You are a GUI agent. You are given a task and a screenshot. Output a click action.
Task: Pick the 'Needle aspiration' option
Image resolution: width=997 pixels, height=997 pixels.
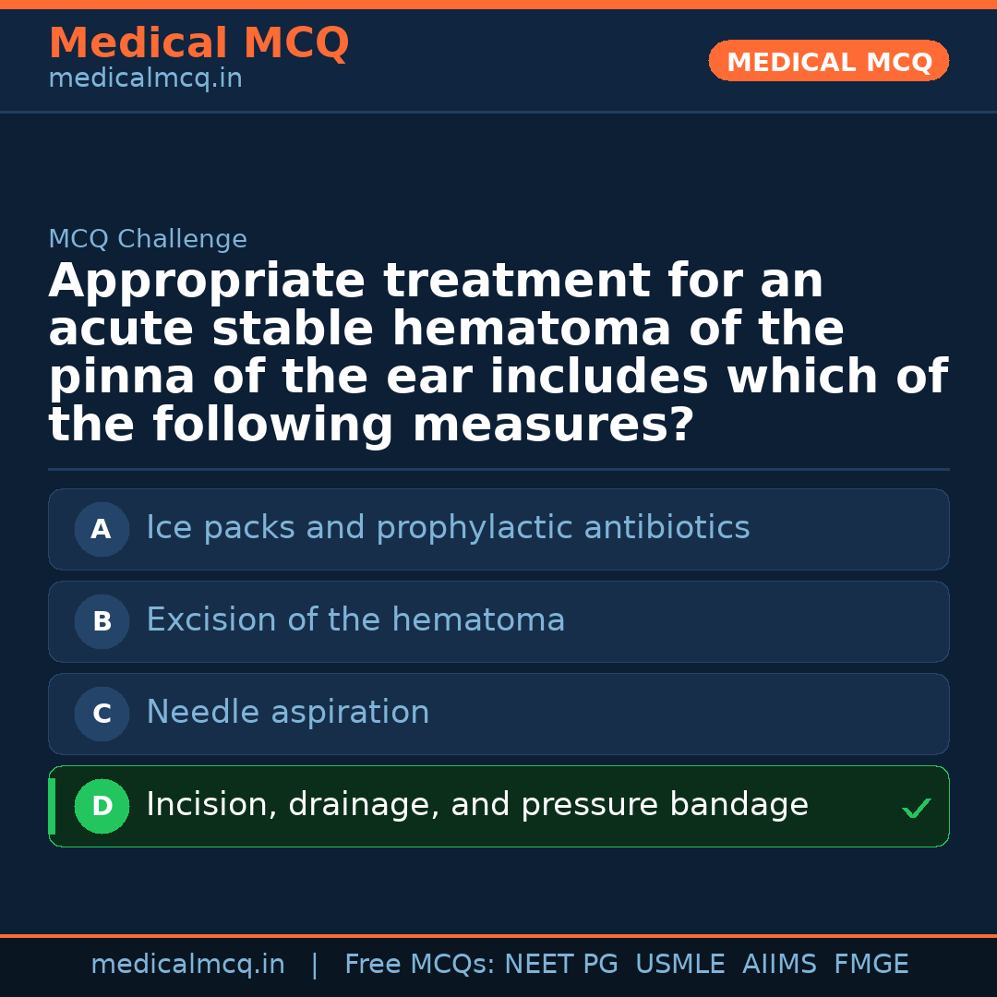click(x=288, y=714)
